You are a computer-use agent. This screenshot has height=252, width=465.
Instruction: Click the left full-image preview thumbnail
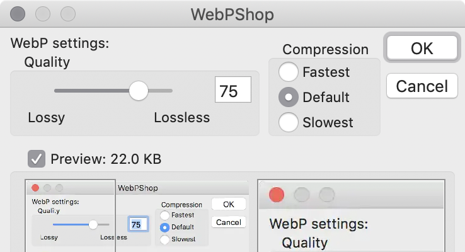(x=137, y=216)
